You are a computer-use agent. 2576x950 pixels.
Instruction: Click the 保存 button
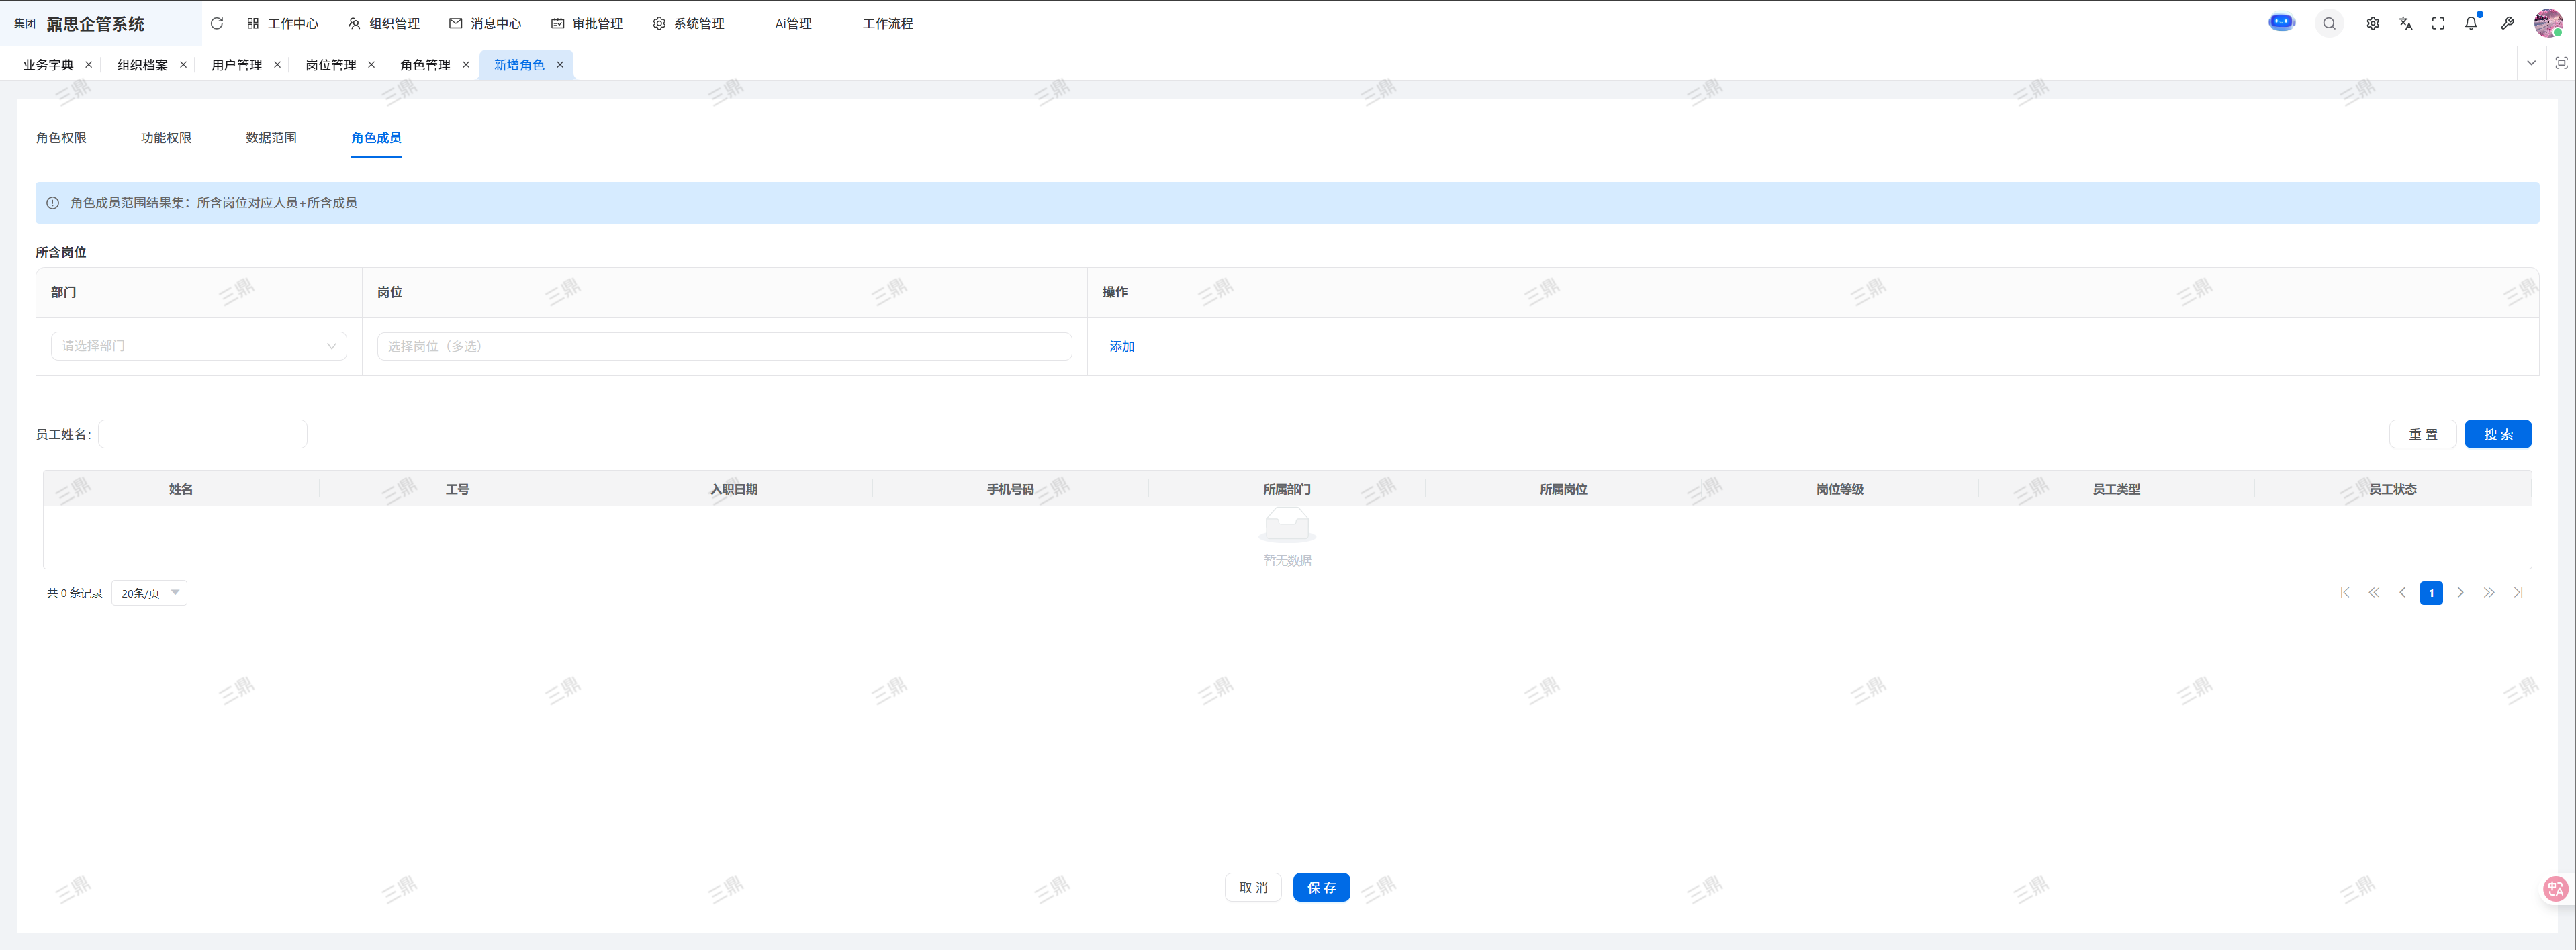tap(1320, 887)
